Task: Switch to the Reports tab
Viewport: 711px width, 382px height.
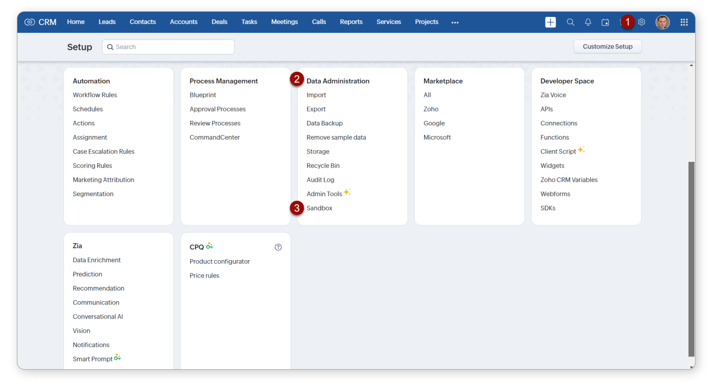Action: pos(351,22)
